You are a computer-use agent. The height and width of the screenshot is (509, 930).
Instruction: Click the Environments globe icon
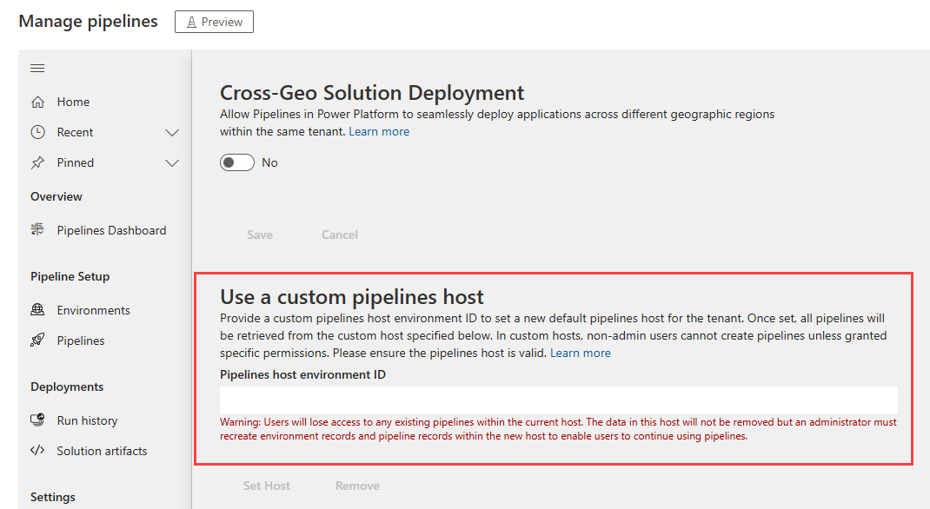coord(38,309)
